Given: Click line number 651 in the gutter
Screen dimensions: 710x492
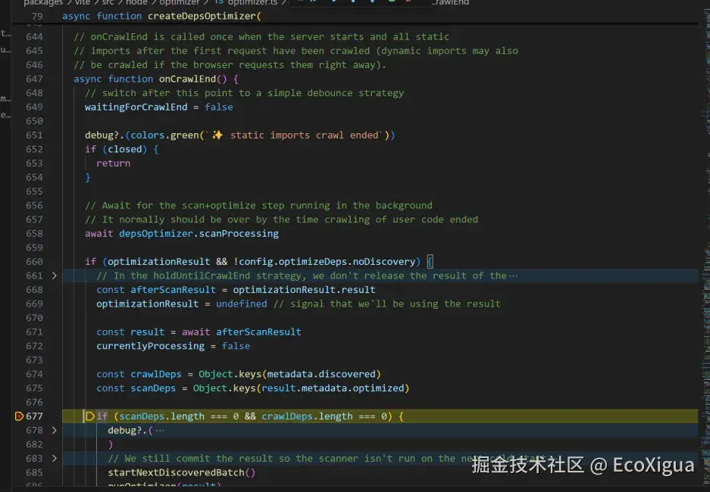Looking at the screenshot, I should tap(34, 135).
